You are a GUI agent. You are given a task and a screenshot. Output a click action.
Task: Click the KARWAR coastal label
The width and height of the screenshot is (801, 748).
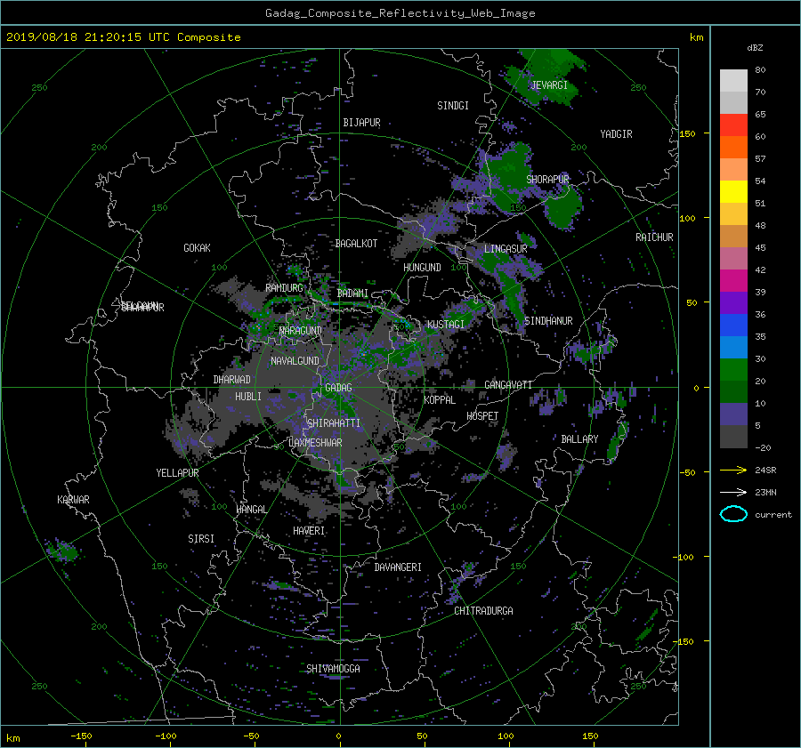(x=73, y=500)
